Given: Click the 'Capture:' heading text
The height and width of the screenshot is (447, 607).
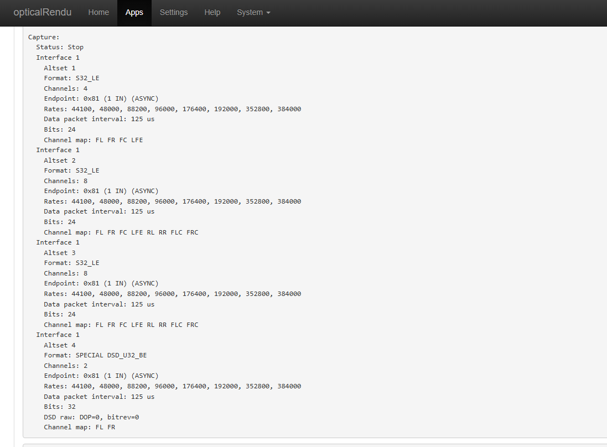Looking at the screenshot, I should pos(44,37).
